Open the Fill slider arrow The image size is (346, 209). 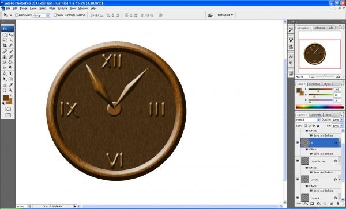pyautogui.click(x=342, y=126)
